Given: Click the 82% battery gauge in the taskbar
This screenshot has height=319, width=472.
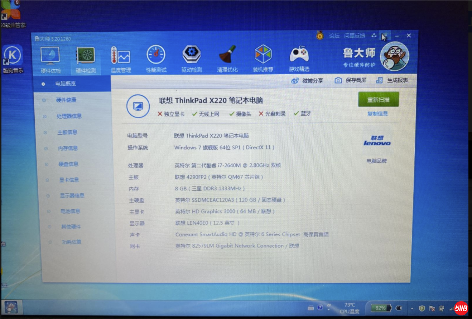Looking at the screenshot, I should point(382,308).
